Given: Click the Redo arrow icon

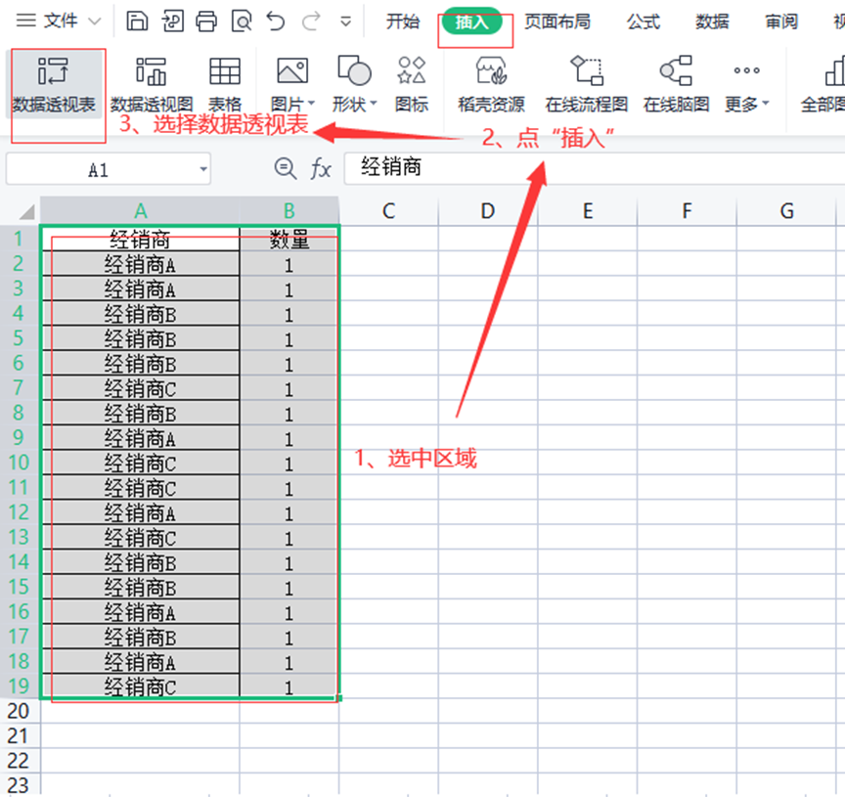Looking at the screenshot, I should 311,22.
